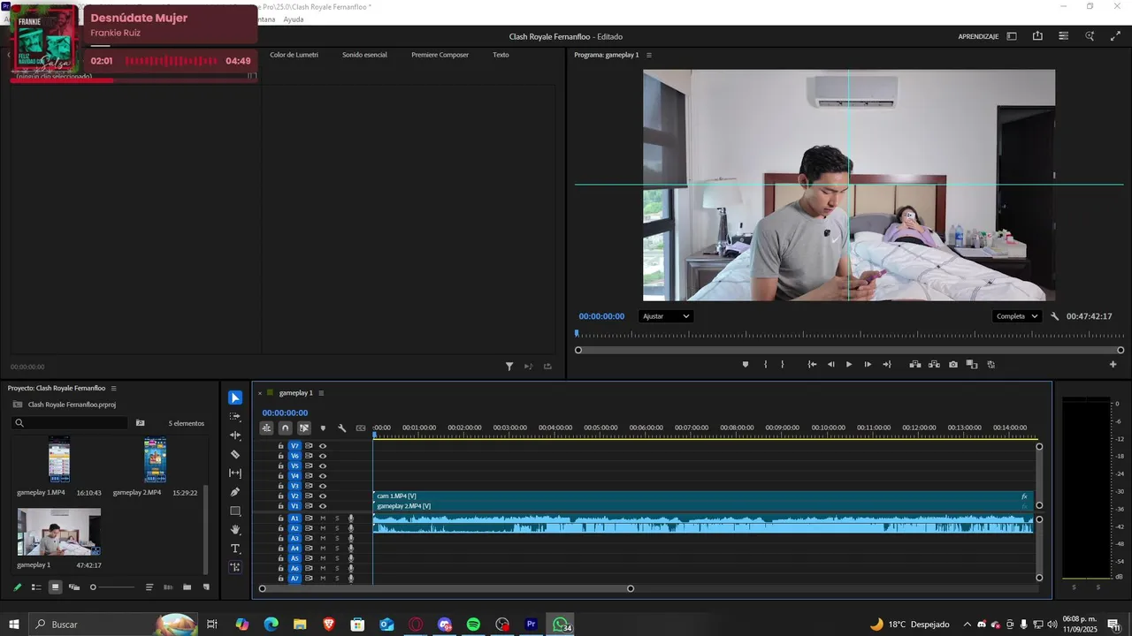The image size is (1132, 636).
Task: Open the Sonido esencial tab
Action: 364,55
